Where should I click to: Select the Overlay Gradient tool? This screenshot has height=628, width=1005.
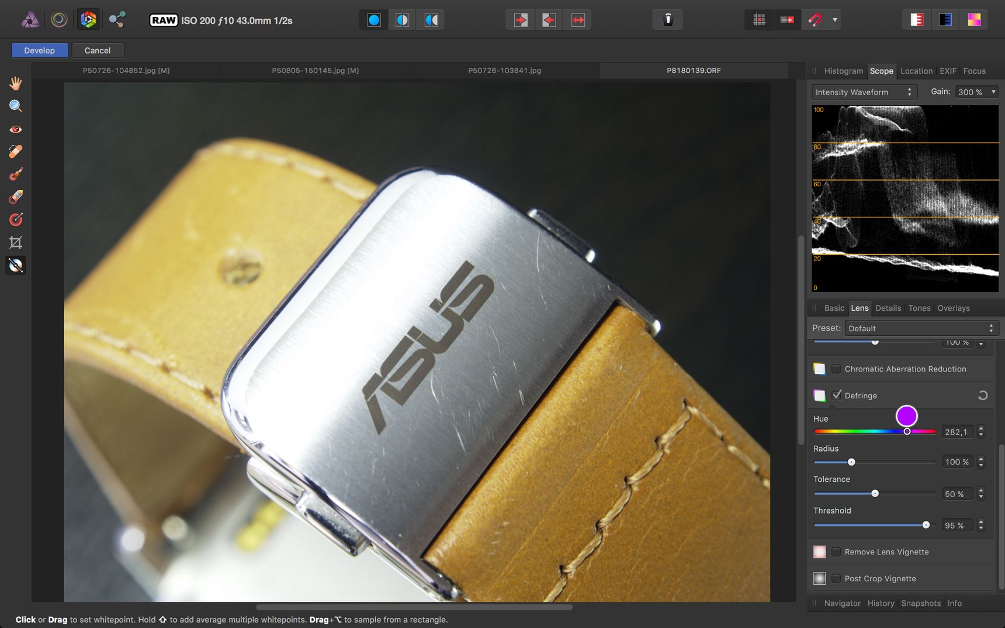[16, 220]
